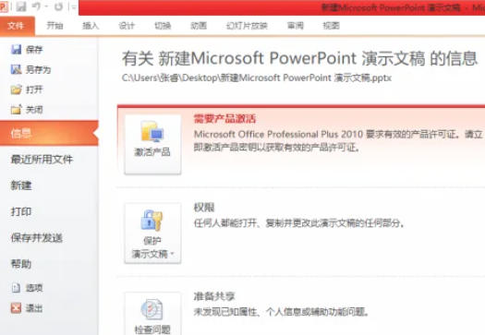
Task: Click the 另存为 icon in sidebar
Action: pos(16,69)
